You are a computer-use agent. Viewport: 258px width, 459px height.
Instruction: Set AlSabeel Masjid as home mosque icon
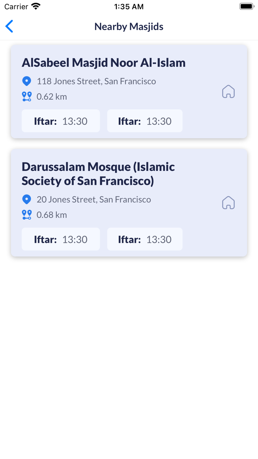coord(228,92)
